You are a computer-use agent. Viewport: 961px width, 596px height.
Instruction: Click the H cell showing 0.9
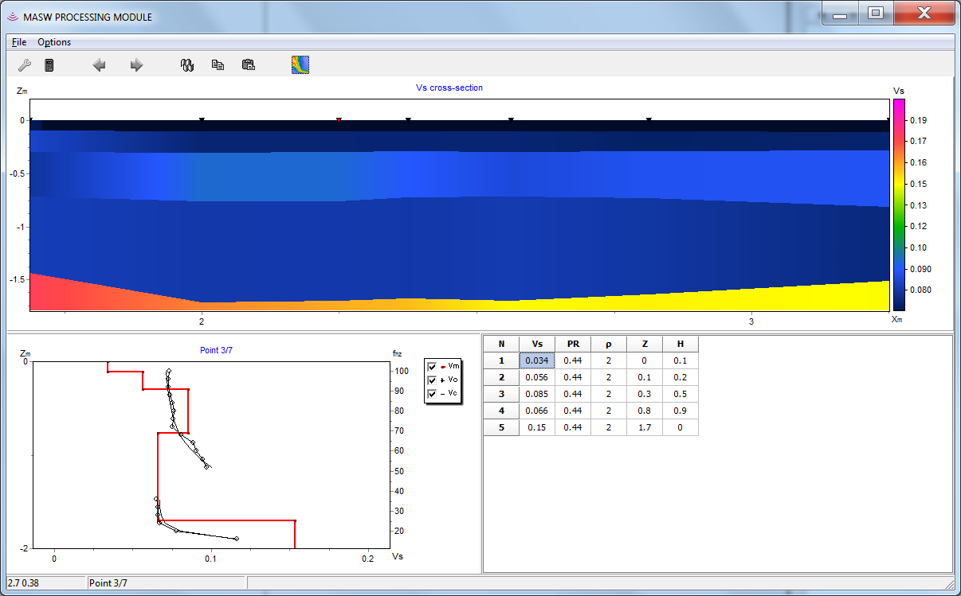click(680, 411)
